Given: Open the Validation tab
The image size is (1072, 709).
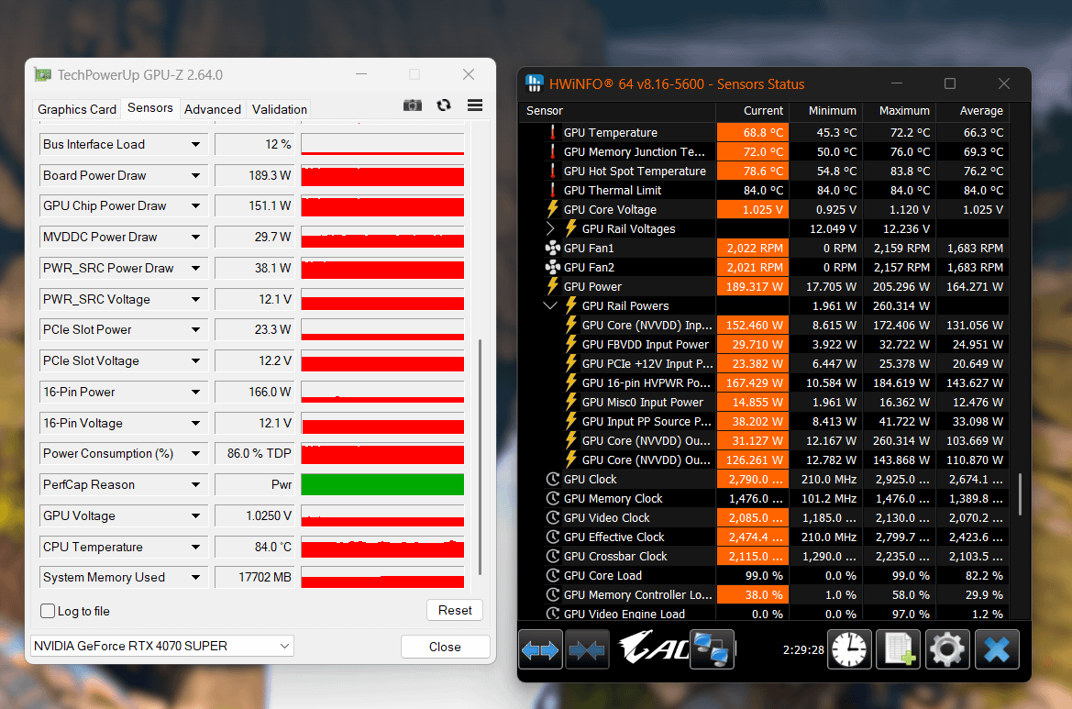Looking at the screenshot, I should tap(279, 109).
